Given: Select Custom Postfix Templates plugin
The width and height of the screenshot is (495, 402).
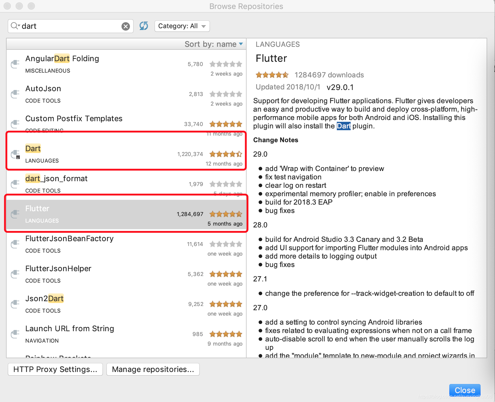Looking at the screenshot, I should tap(126, 124).
